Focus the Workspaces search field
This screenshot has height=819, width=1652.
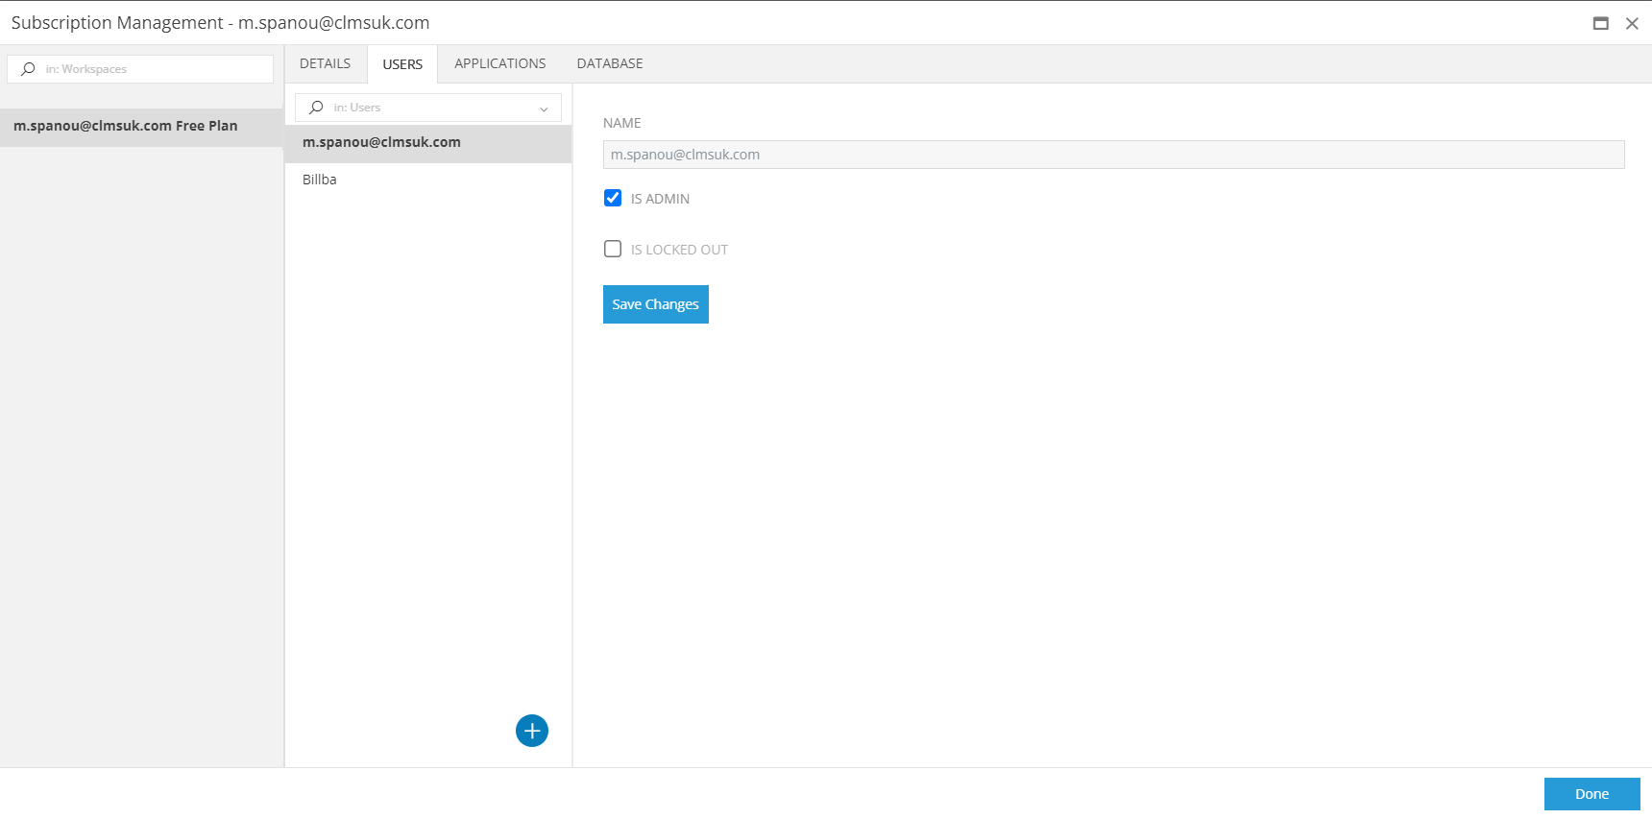(140, 69)
